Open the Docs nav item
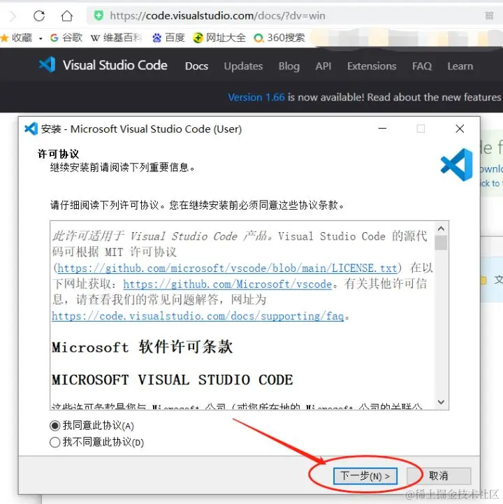 (196, 66)
